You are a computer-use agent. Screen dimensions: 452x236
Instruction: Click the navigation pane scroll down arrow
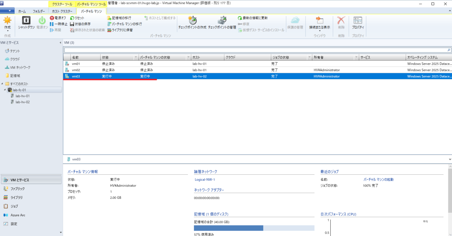pyautogui.click(x=61, y=233)
